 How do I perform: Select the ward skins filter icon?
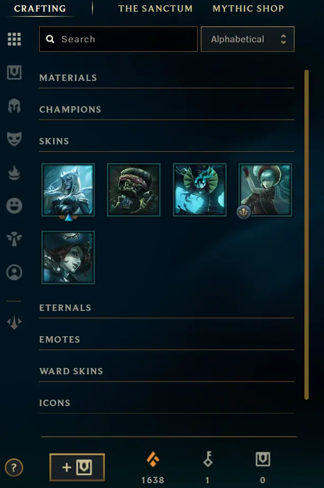click(14, 239)
